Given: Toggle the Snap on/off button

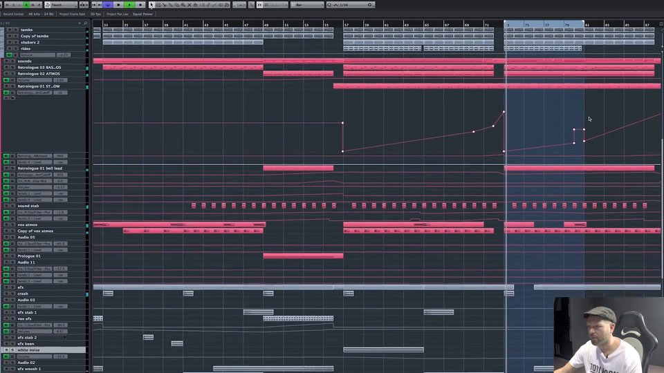Looking at the screenshot, I should (x=259, y=5).
